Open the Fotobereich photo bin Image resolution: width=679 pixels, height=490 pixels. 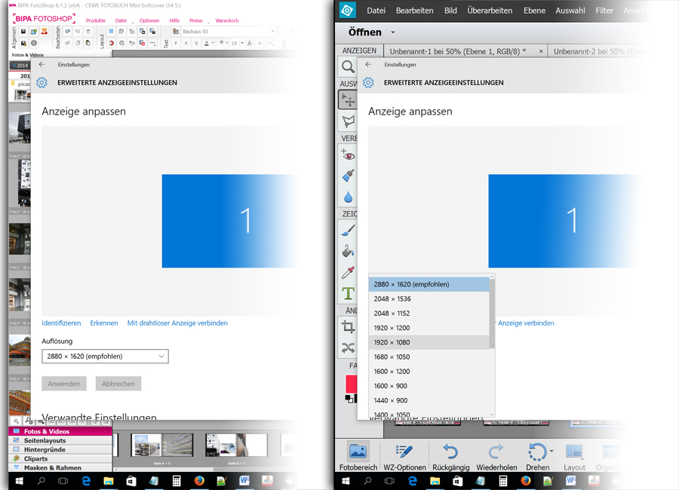coord(358,456)
